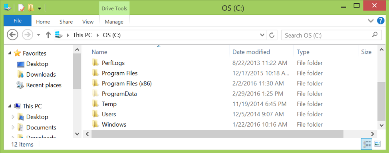Screen dimensions: 389x153
Task: Expand breadcrumb arrow after This PC
Action: pos(97,35)
